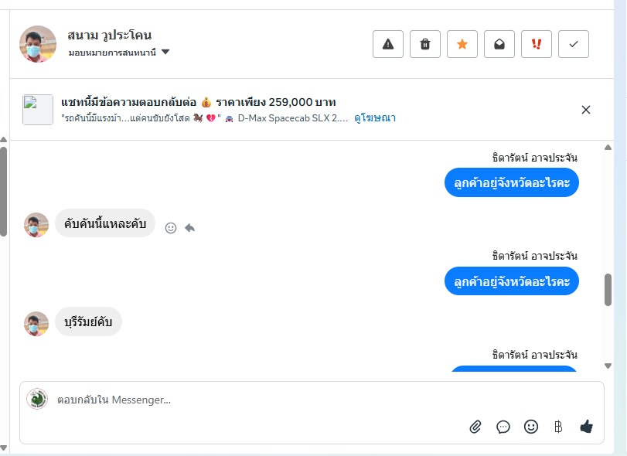The image size is (627, 456).
Task: Attach a file with paperclip icon
Action: click(x=475, y=426)
